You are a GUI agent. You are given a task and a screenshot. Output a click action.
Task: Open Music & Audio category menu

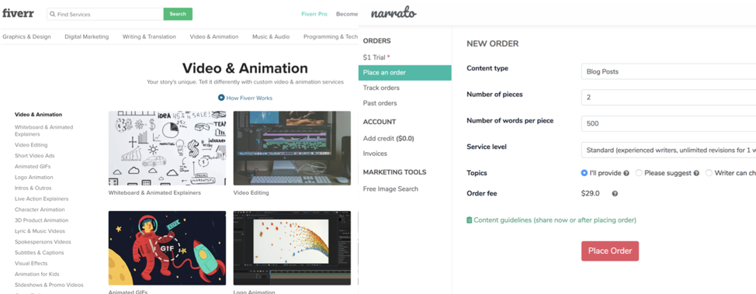point(271,36)
